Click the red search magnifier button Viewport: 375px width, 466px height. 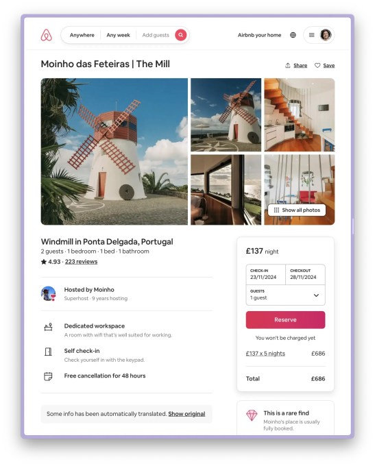(x=181, y=35)
